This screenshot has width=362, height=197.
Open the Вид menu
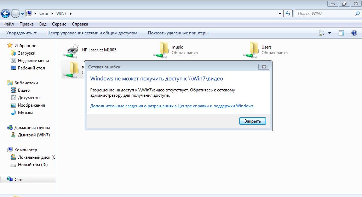click(43, 24)
